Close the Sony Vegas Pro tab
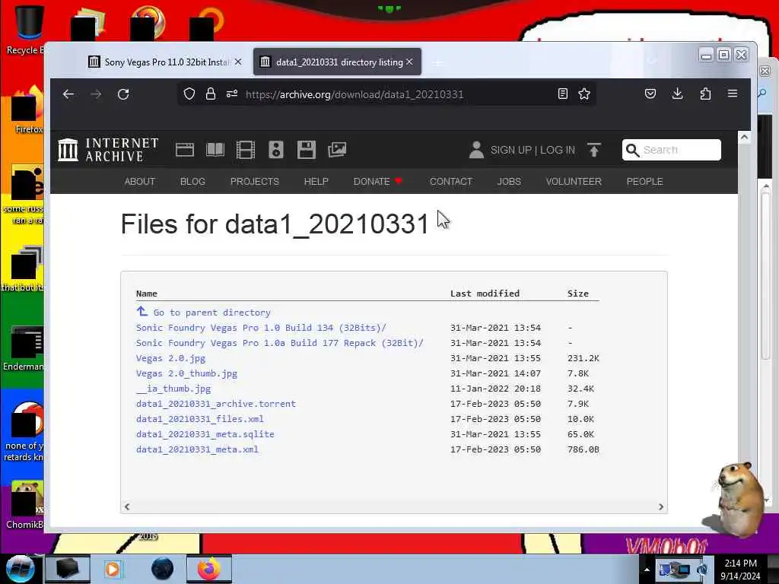 point(238,62)
